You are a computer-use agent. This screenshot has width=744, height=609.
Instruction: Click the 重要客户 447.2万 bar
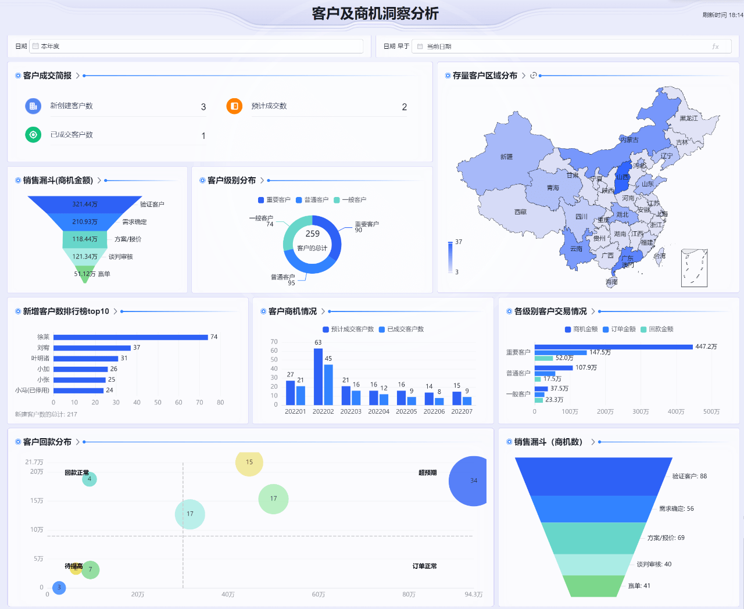coord(614,347)
